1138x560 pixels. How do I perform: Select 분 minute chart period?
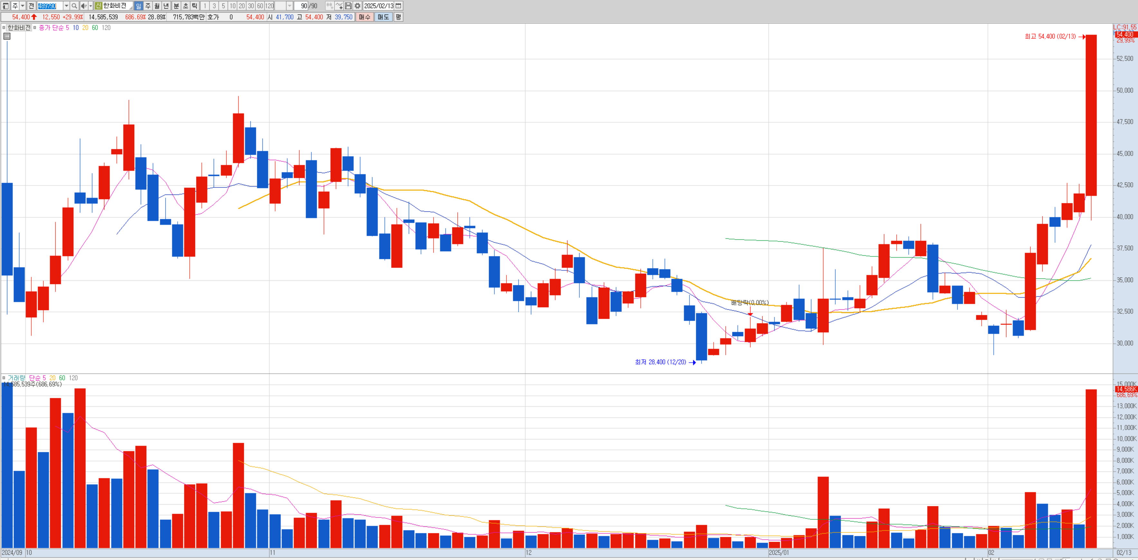(x=176, y=6)
